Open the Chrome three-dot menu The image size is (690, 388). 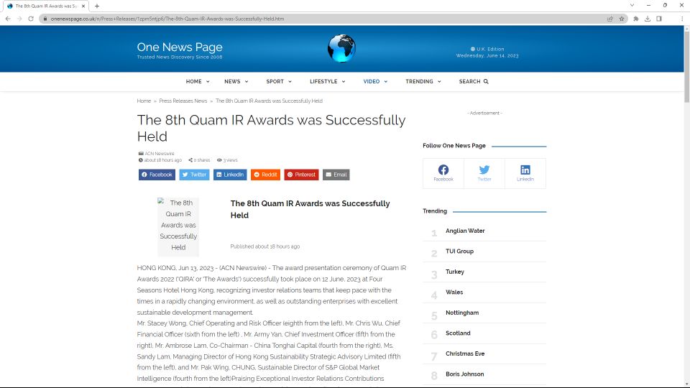coord(681,19)
